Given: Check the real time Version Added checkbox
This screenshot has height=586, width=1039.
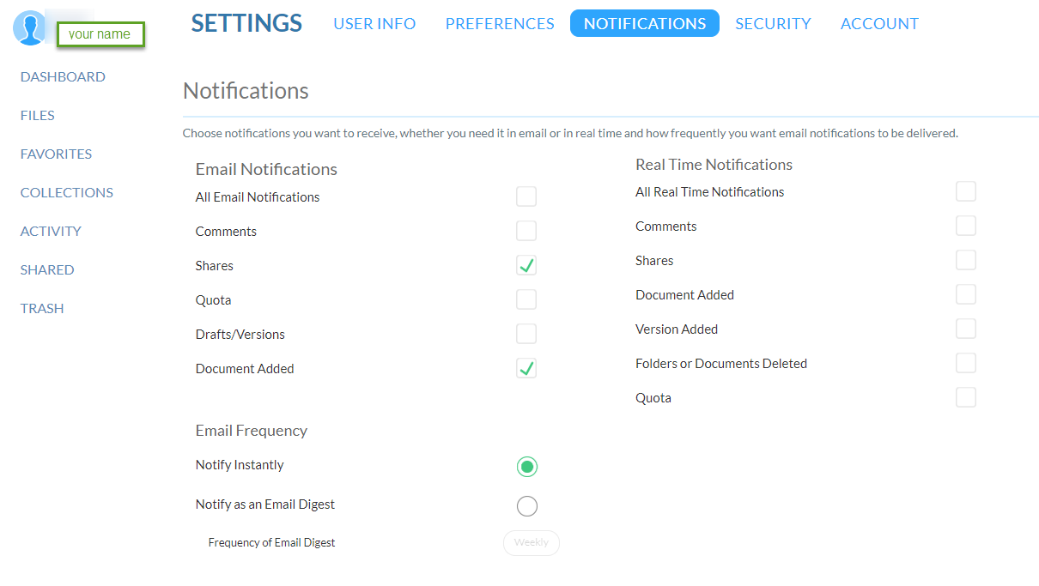Looking at the screenshot, I should point(966,329).
